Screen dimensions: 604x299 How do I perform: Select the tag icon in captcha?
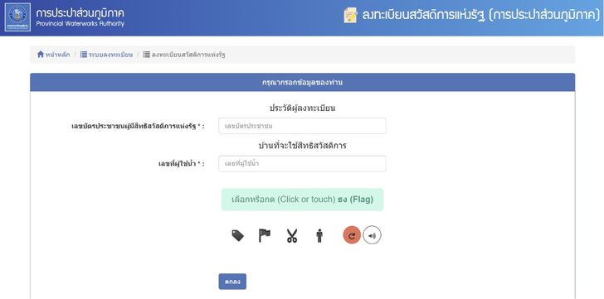pyautogui.click(x=237, y=235)
